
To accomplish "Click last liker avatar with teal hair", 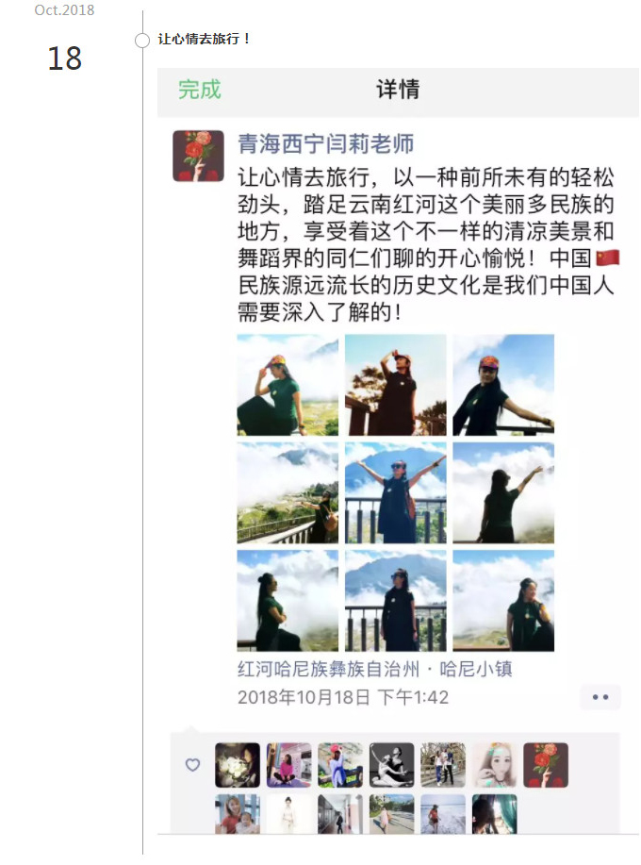I will tap(494, 814).
